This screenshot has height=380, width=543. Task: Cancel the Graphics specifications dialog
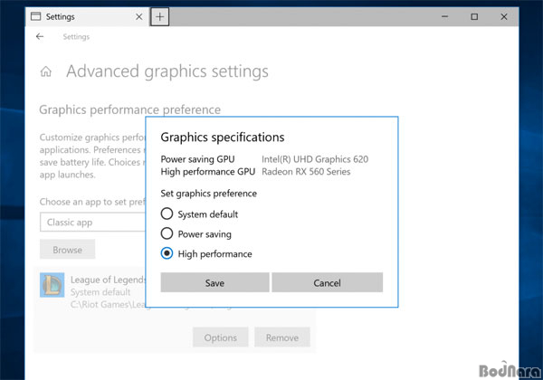click(328, 282)
